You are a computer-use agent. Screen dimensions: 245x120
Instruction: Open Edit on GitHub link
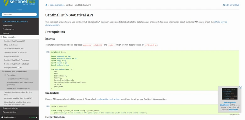coord(231,5)
